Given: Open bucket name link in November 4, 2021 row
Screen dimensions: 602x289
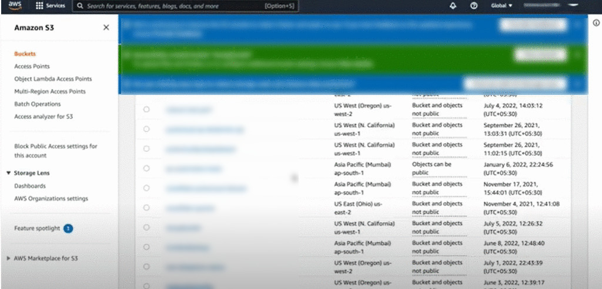Looking at the screenshot, I should (x=190, y=208).
